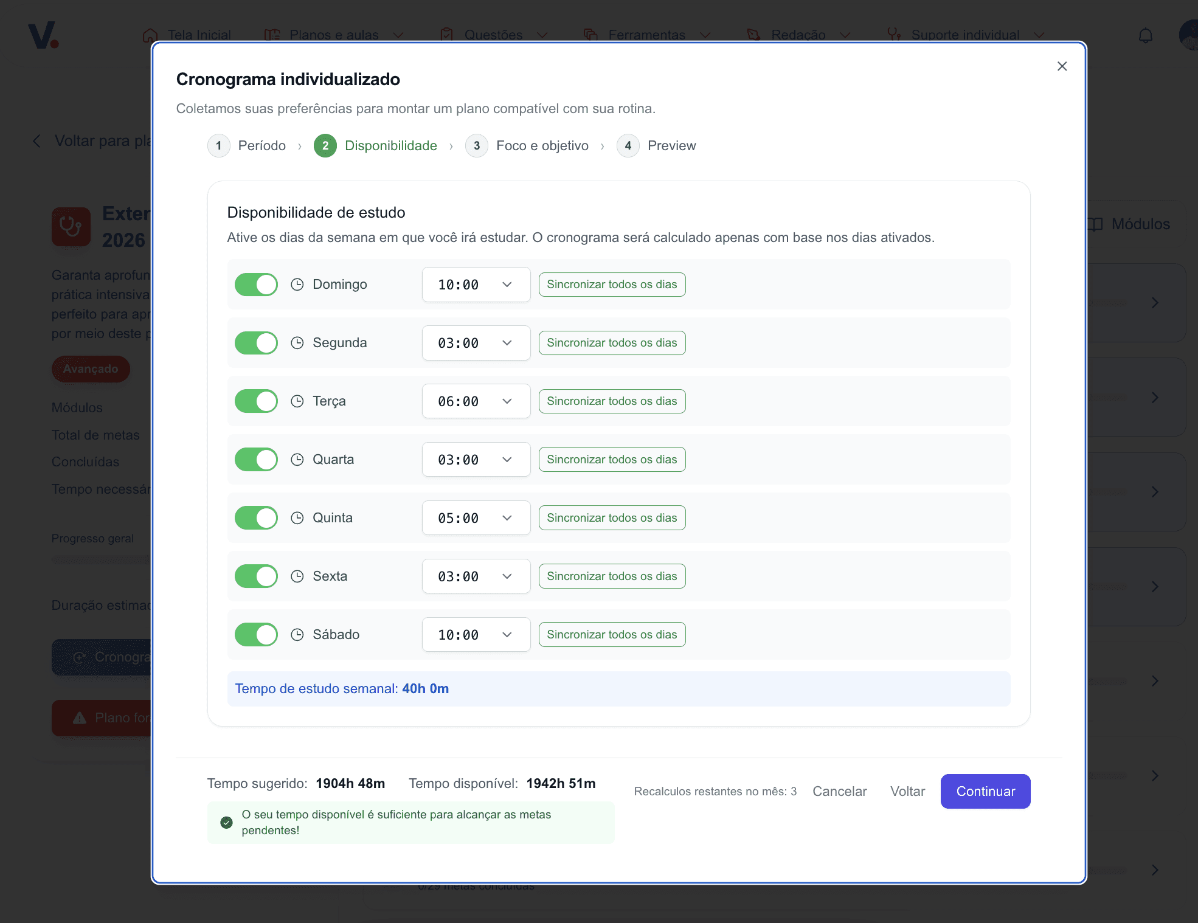Close the Cronograma individualizado dialog
This screenshot has width=1198, height=923.
(x=1062, y=66)
